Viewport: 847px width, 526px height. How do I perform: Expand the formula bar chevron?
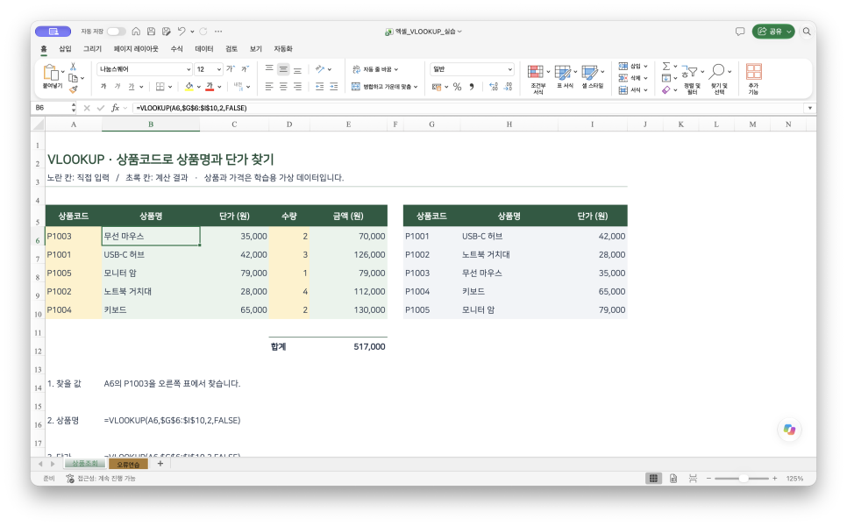pos(809,108)
